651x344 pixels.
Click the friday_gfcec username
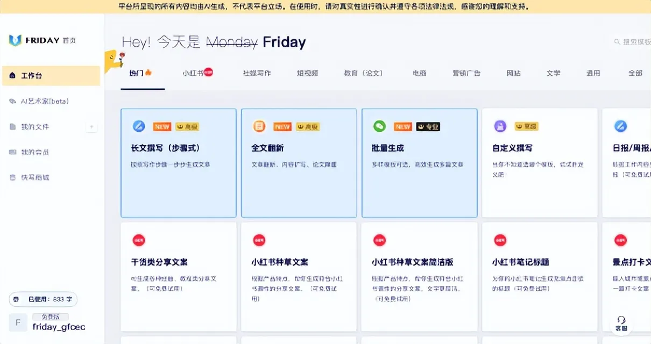coord(59,327)
